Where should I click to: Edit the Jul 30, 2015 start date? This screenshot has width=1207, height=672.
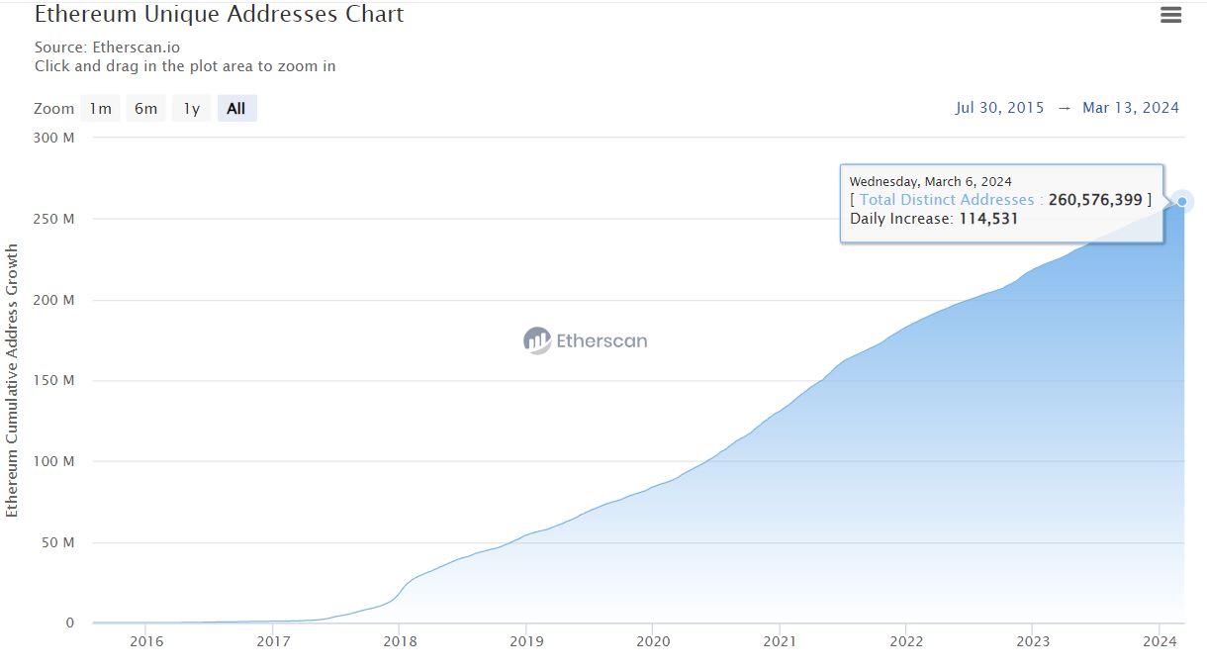click(x=999, y=108)
